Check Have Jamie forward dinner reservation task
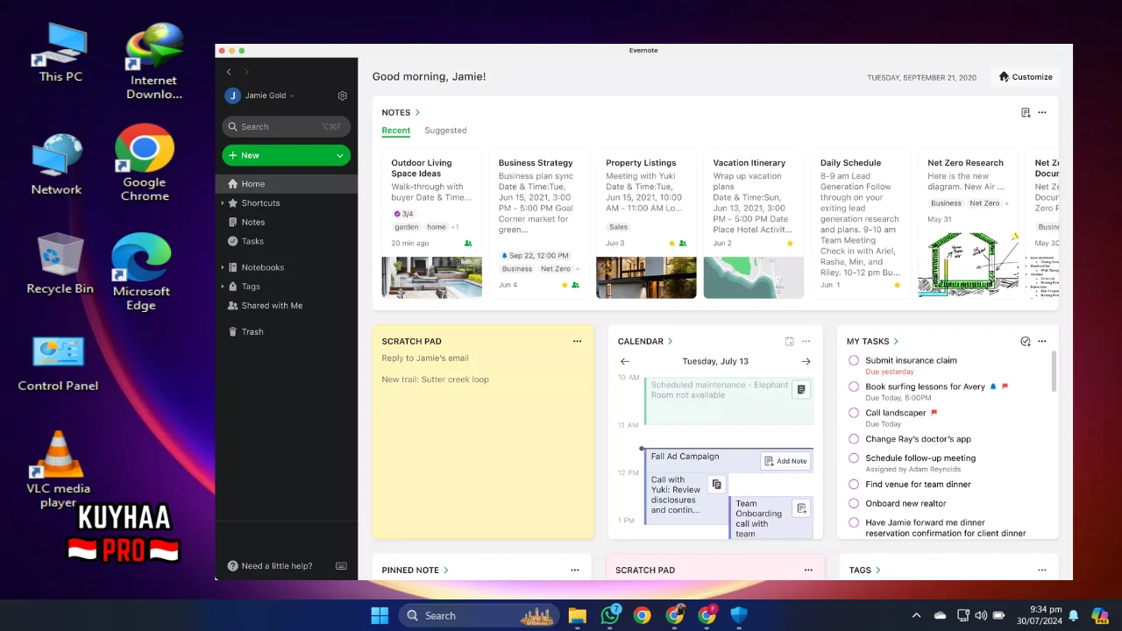1122x631 pixels. tap(854, 523)
